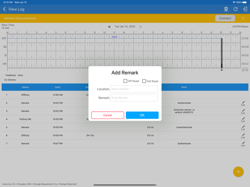Select the Status column header

[25, 87]
